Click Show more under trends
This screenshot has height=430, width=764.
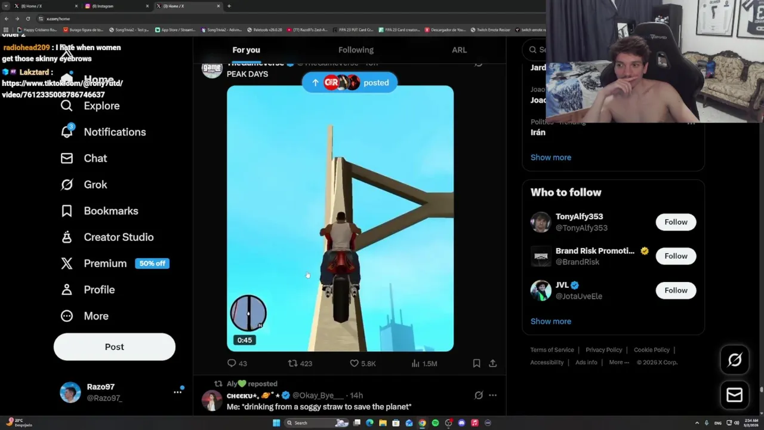point(551,158)
